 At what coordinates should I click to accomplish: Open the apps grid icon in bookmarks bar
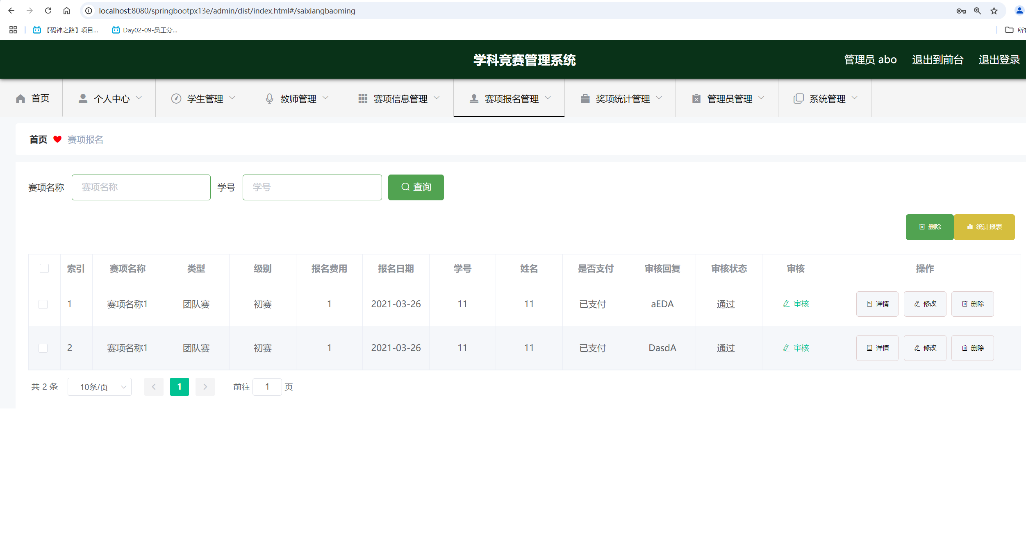coord(13,30)
